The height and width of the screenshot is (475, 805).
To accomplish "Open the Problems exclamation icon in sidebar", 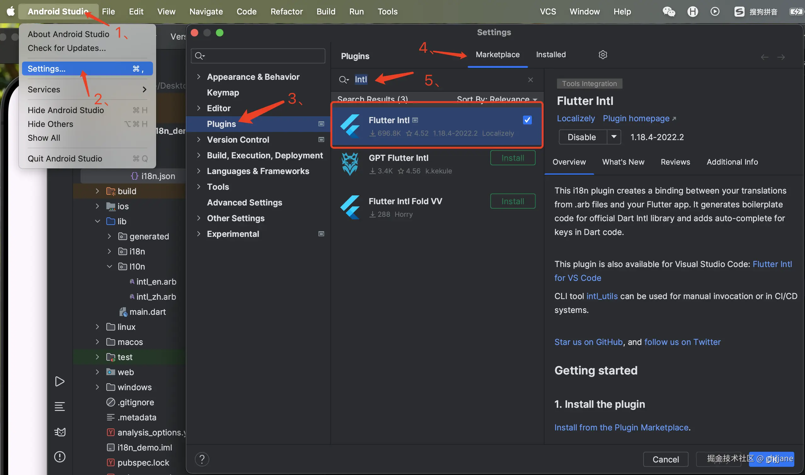I will 59,457.
